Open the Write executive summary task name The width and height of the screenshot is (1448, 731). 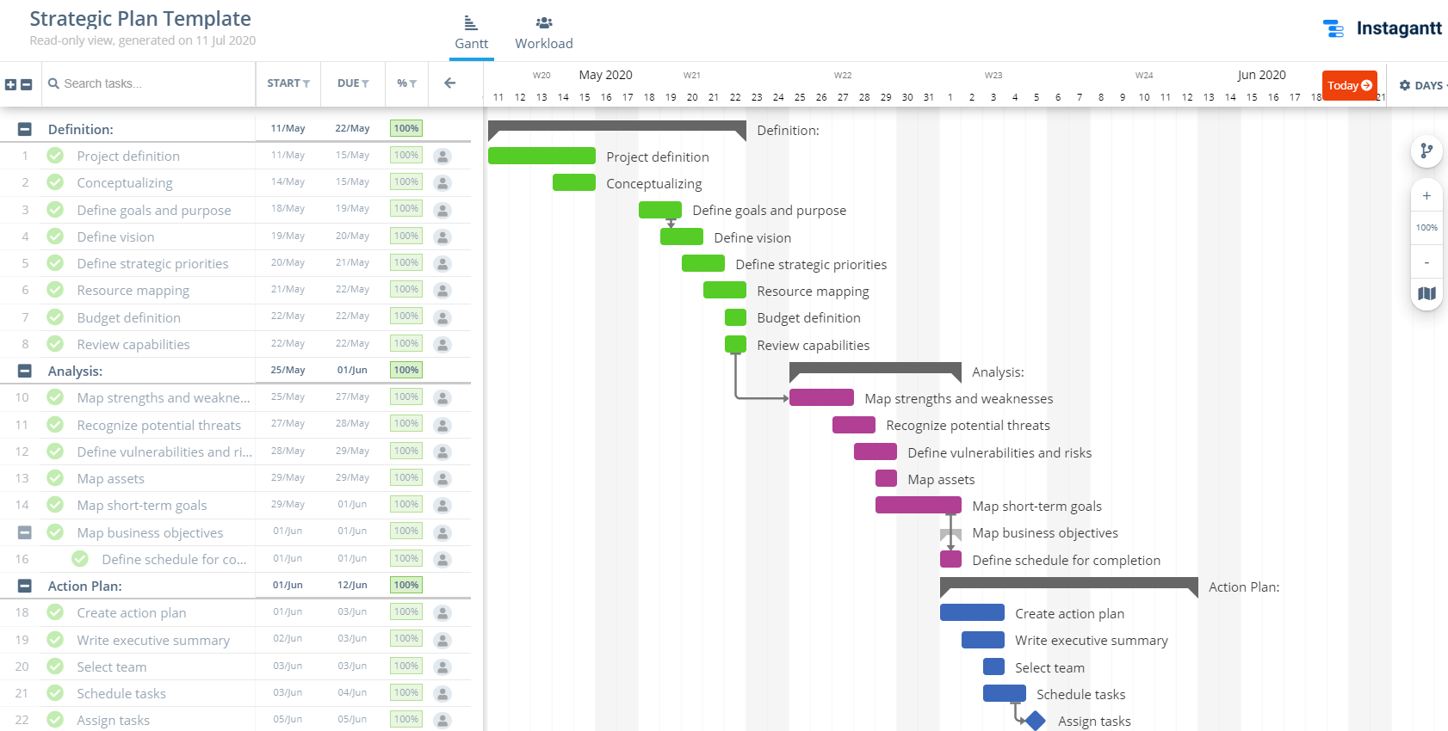pos(153,641)
